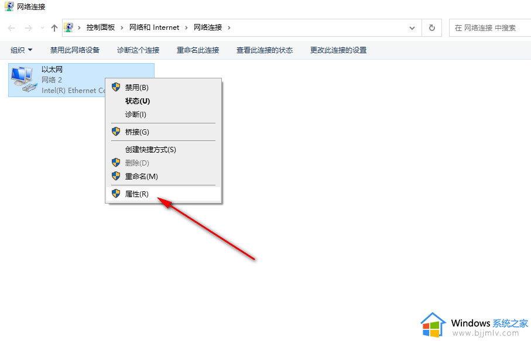
Task: Click shield icon beside 重命名(M)
Action: click(116, 176)
